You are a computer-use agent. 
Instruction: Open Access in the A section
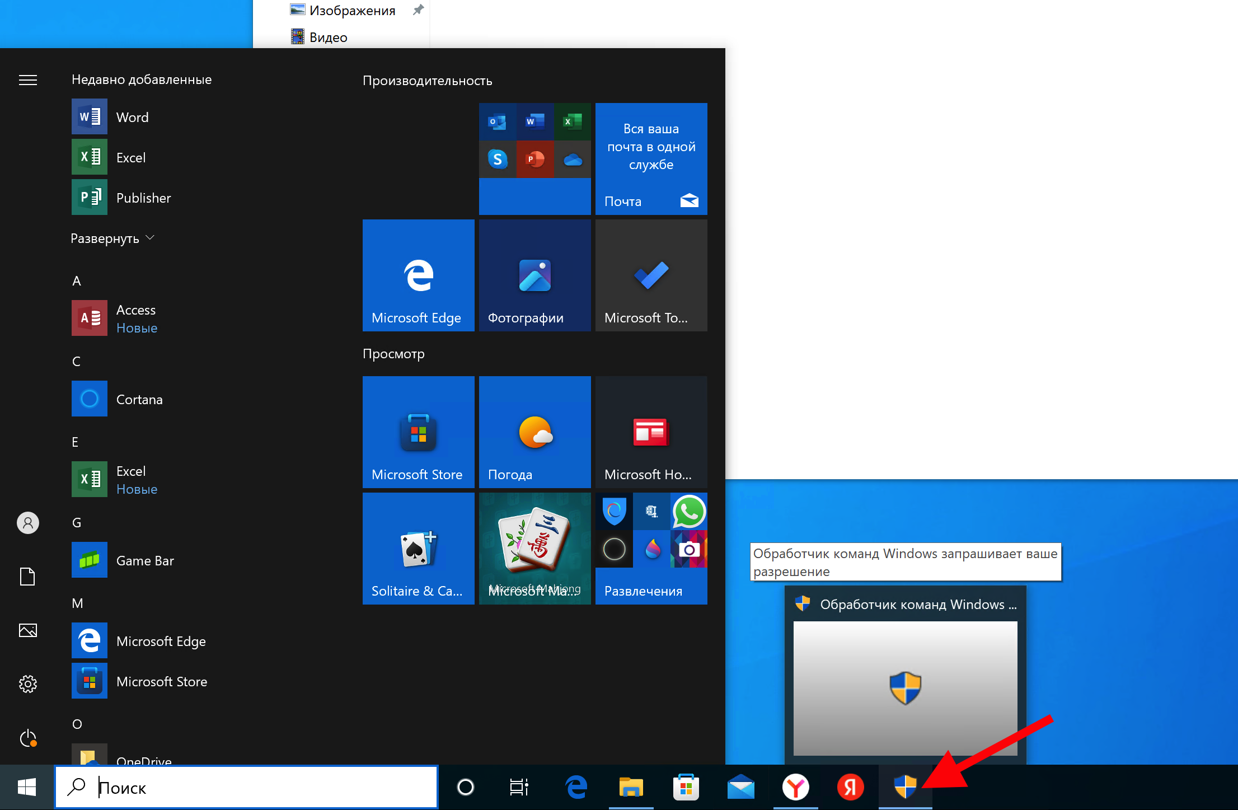pyautogui.click(x=115, y=319)
